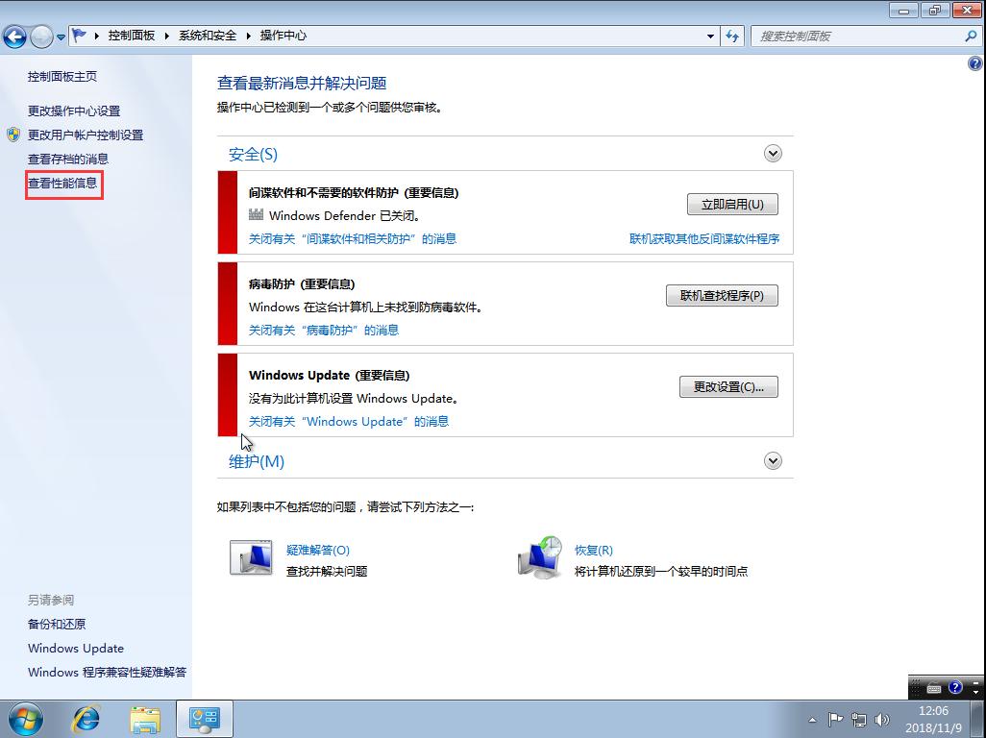Click the Help question mark icon
The height and width of the screenshot is (738, 986).
point(975,63)
